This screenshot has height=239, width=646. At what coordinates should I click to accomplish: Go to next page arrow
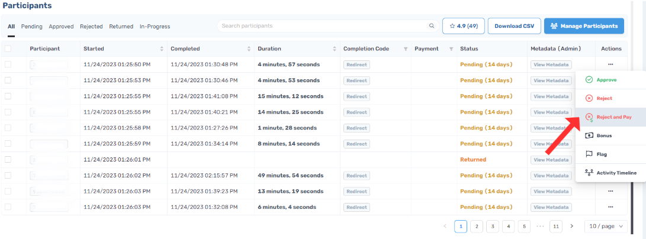point(571,226)
